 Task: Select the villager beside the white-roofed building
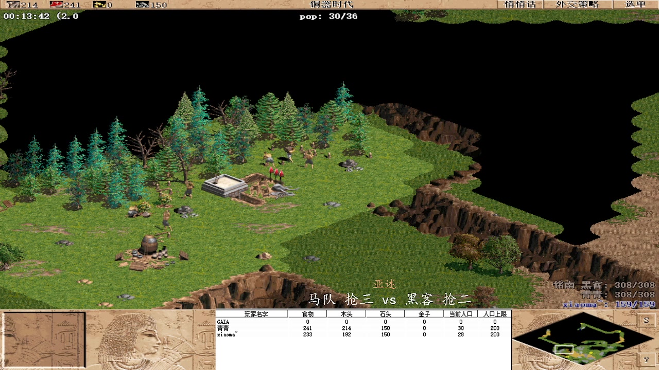tap(189, 190)
